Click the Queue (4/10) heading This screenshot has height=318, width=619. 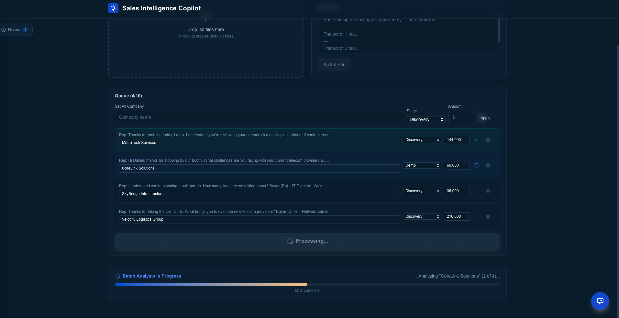(128, 96)
